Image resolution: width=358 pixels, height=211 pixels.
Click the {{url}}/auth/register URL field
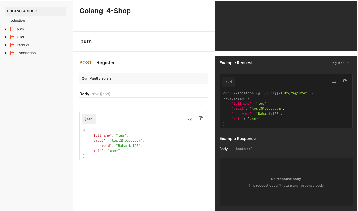click(x=144, y=78)
